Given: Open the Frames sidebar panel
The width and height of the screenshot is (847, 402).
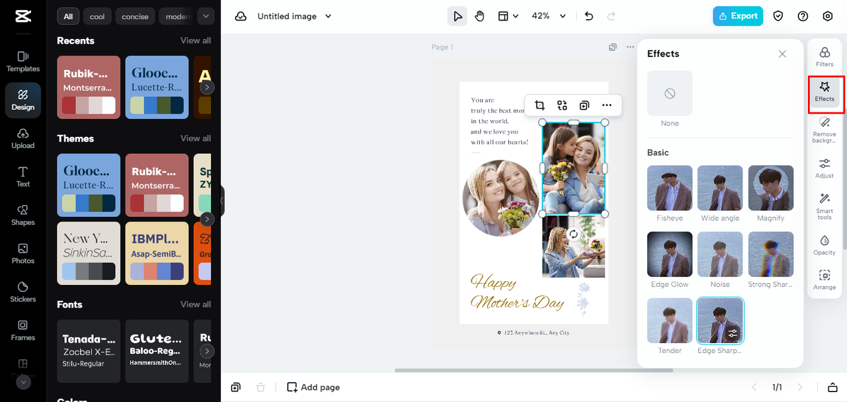Looking at the screenshot, I should (23, 330).
